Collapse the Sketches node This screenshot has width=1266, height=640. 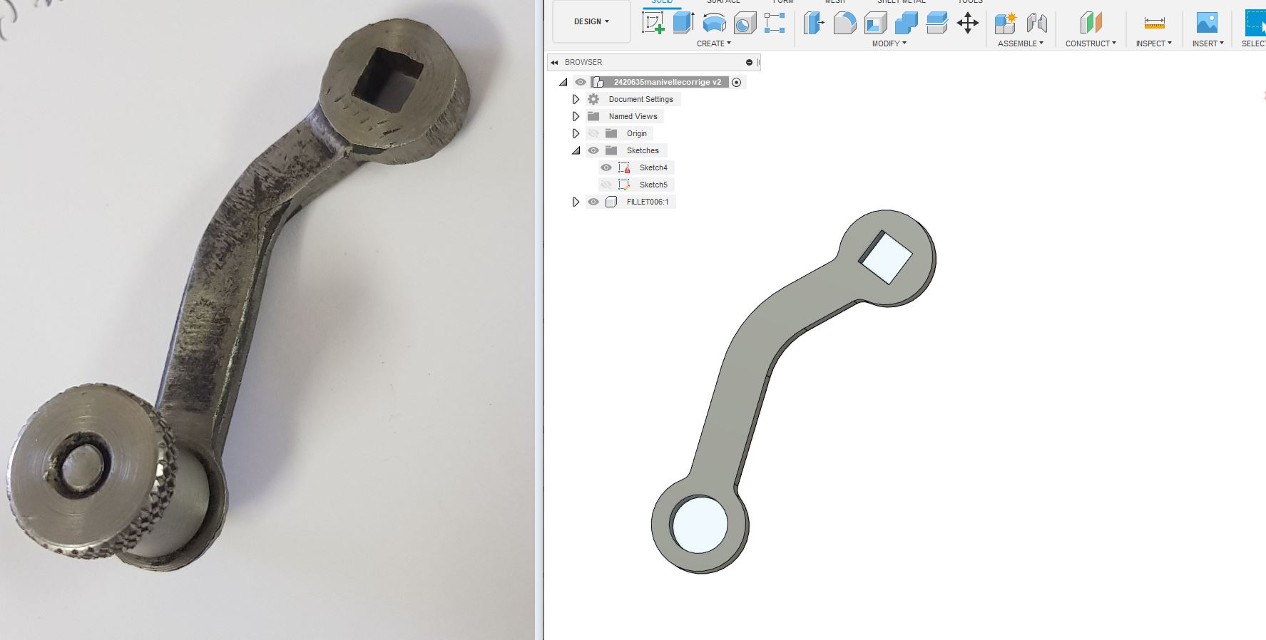(x=576, y=150)
